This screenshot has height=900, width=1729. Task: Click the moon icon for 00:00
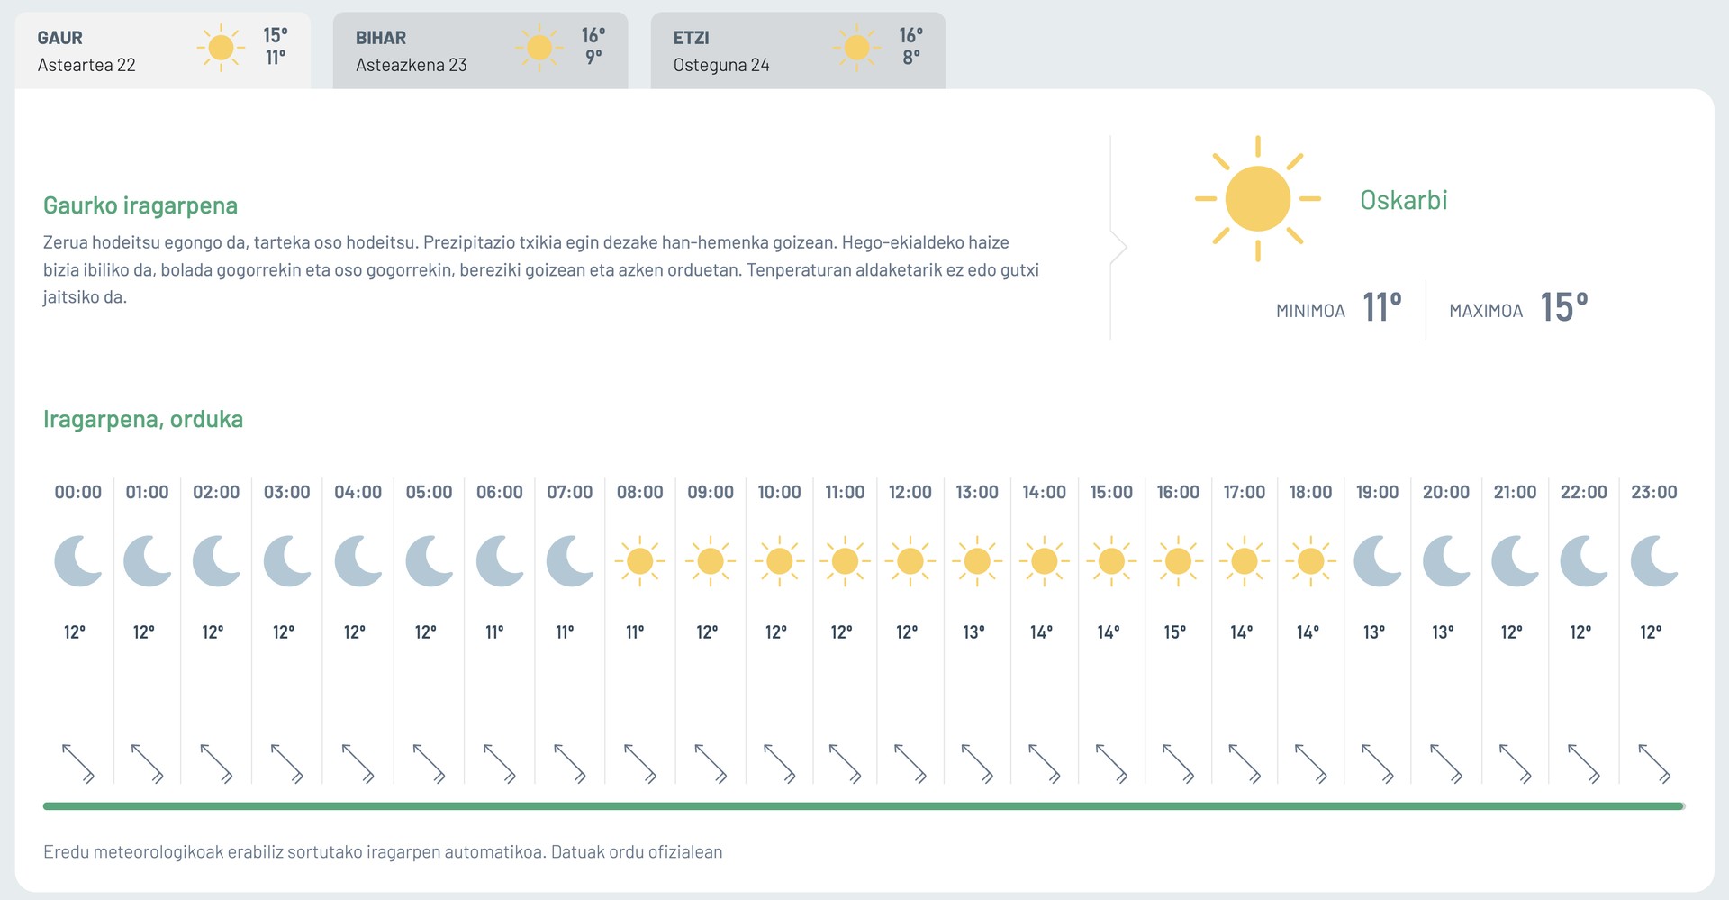(78, 561)
